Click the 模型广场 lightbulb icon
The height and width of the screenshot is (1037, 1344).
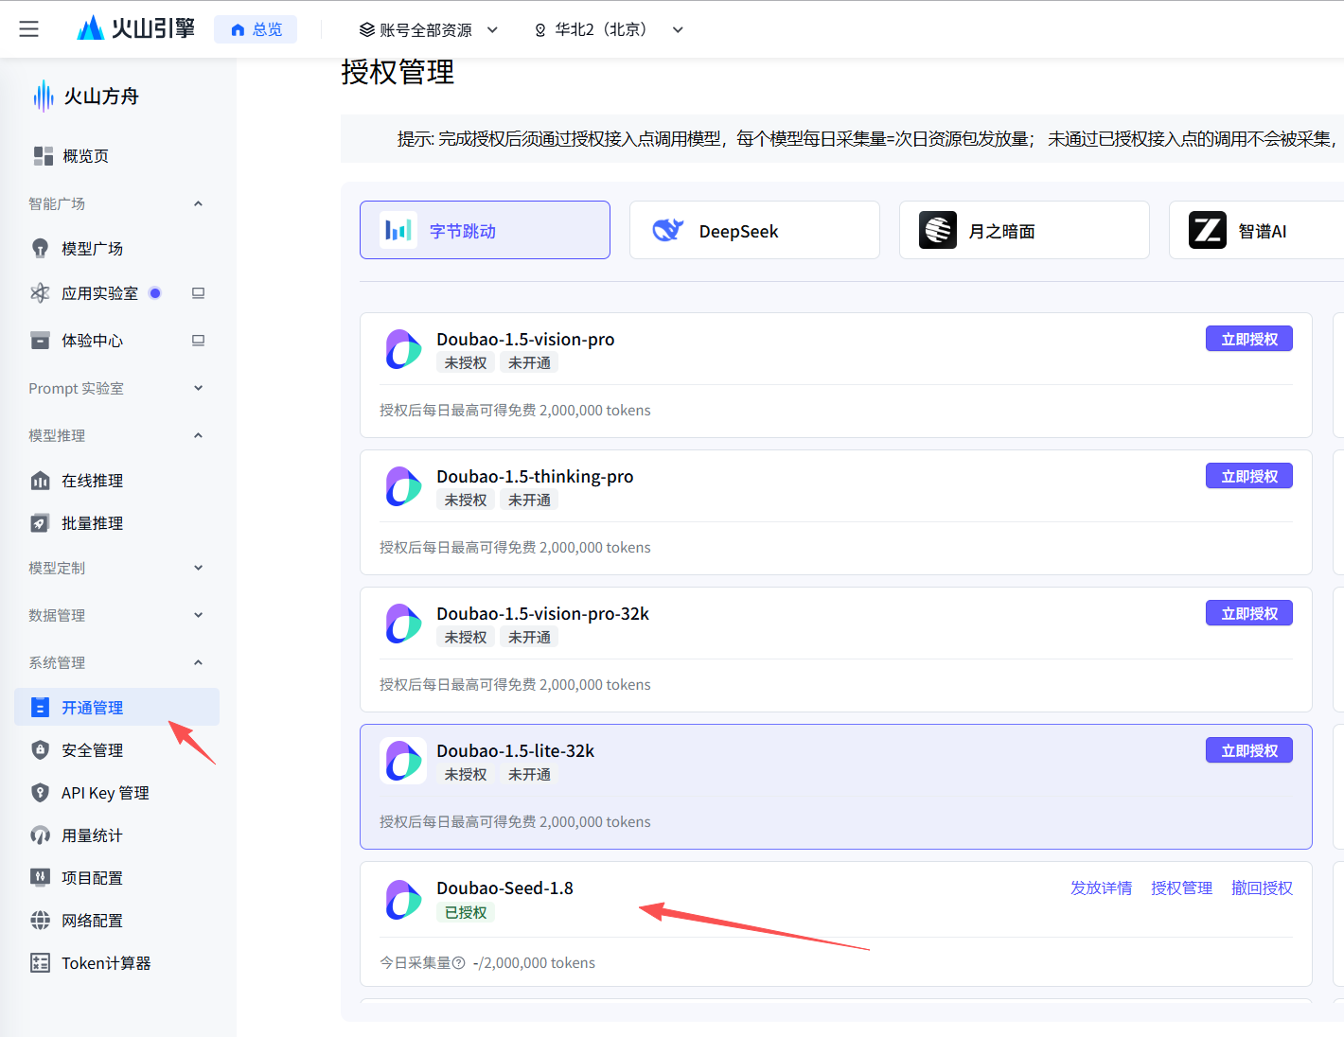(x=40, y=248)
